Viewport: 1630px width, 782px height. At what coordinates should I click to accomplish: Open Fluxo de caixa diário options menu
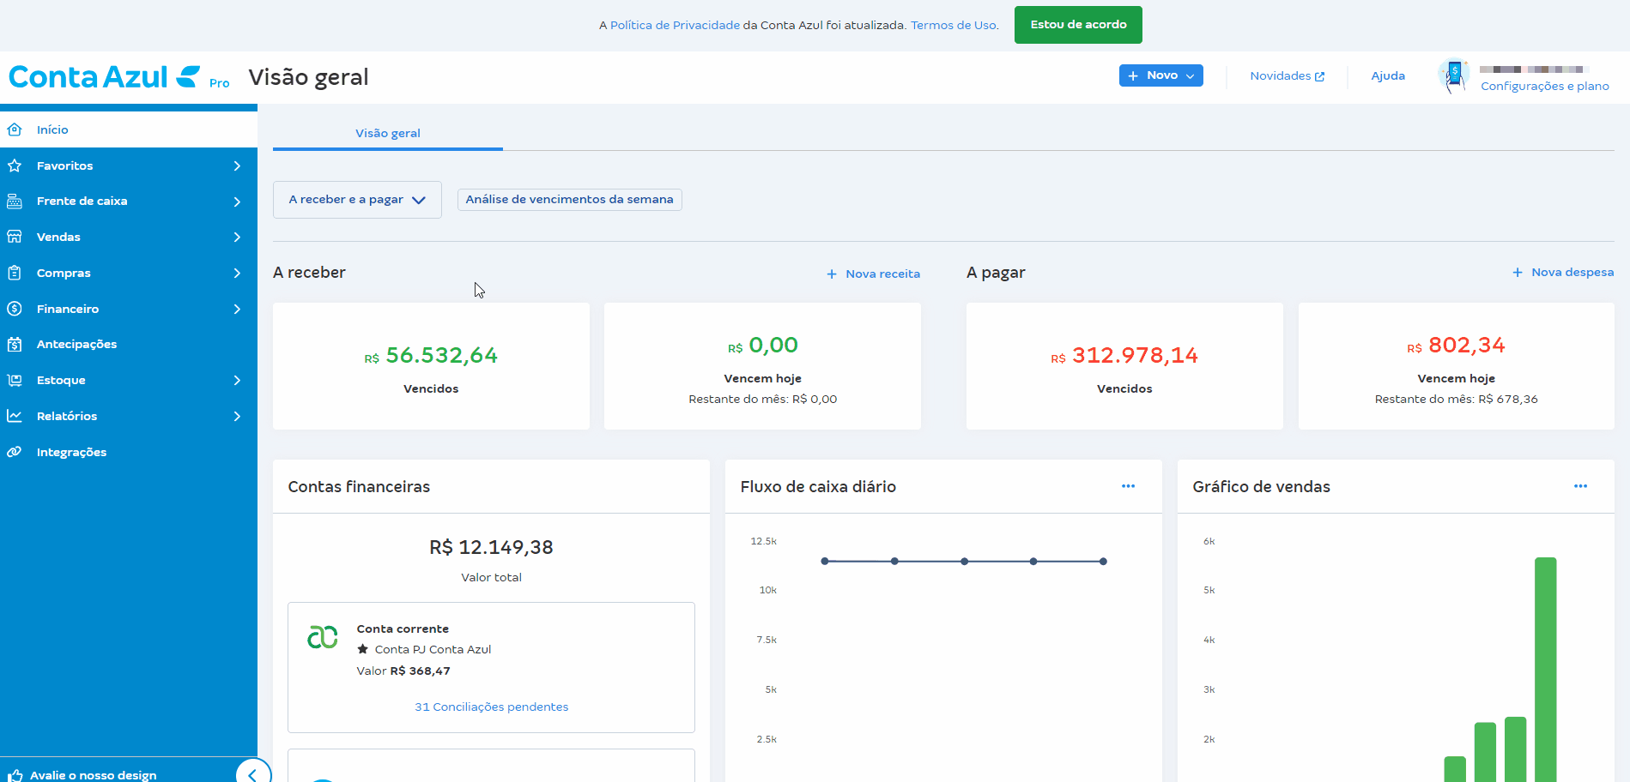[x=1128, y=486]
